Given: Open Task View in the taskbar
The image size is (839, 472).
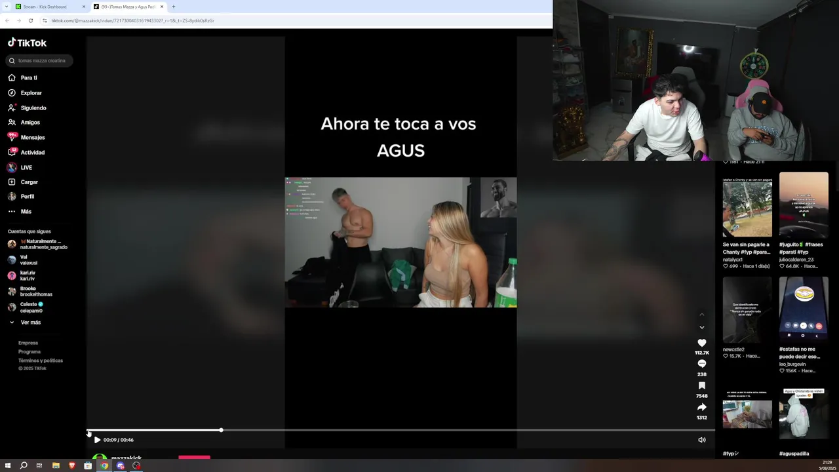Looking at the screenshot, I should 39,465.
